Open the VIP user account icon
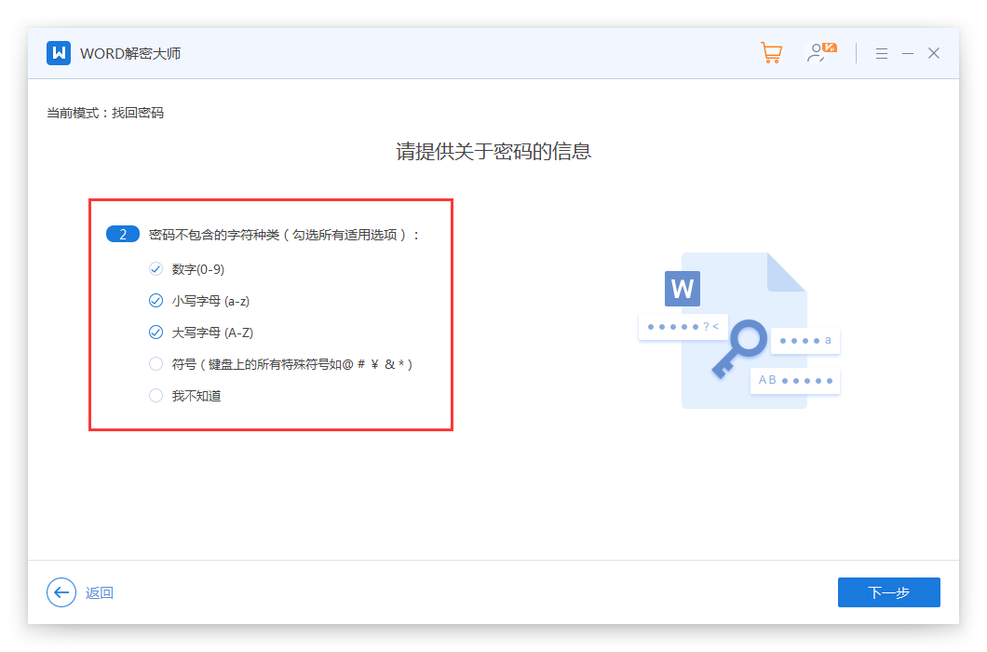The width and height of the screenshot is (987, 652). pos(821,53)
